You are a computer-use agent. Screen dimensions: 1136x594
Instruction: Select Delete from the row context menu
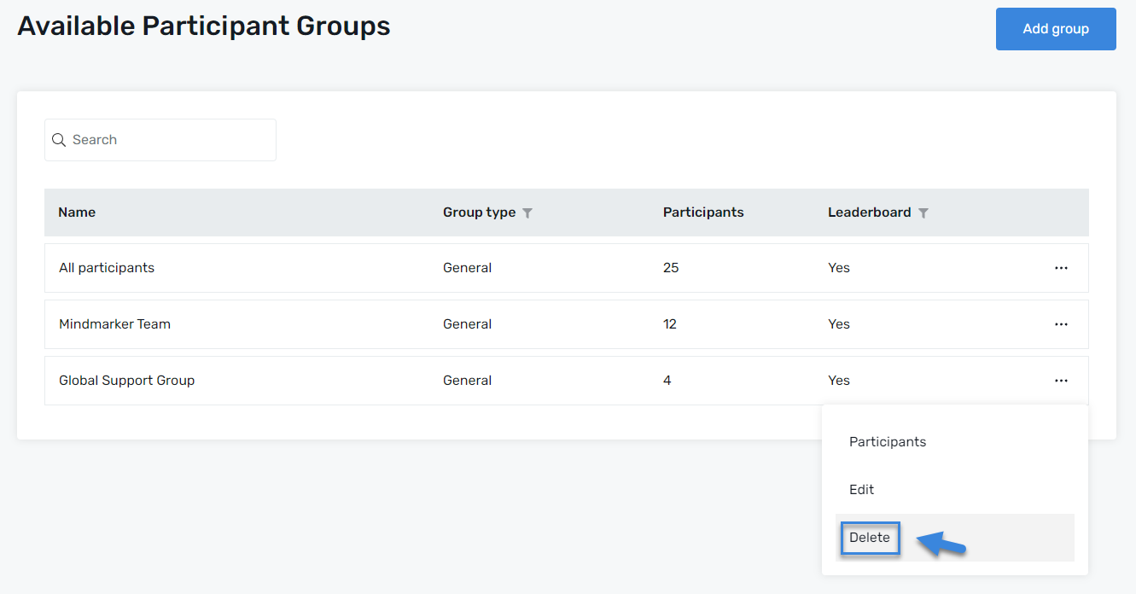pyautogui.click(x=870, y=538)
